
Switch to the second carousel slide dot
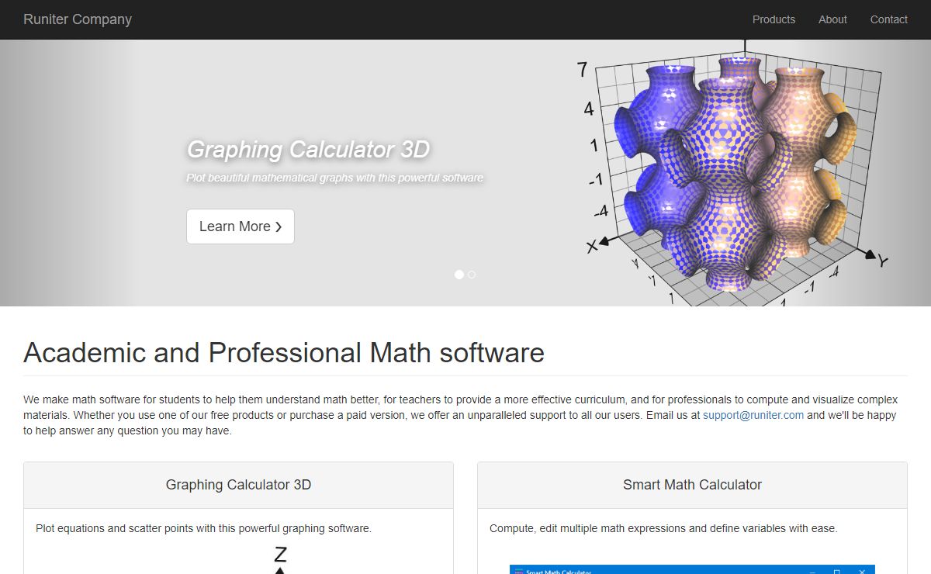pos(472,275)
